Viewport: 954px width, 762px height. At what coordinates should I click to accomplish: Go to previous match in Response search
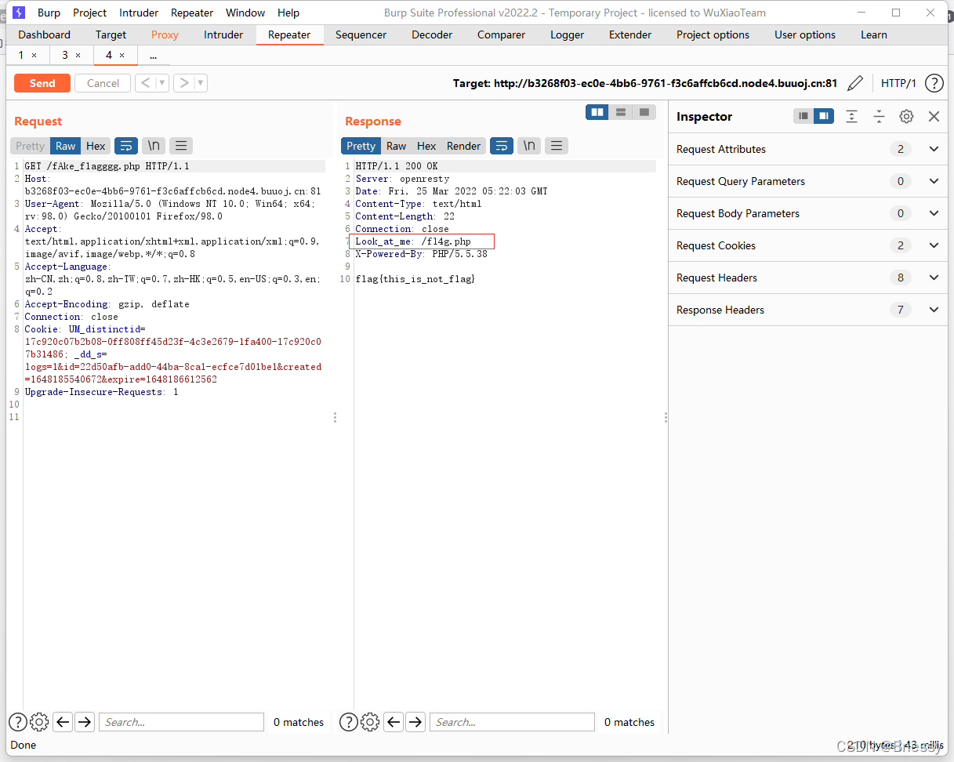pyautogui.click(x=394, y=722)
